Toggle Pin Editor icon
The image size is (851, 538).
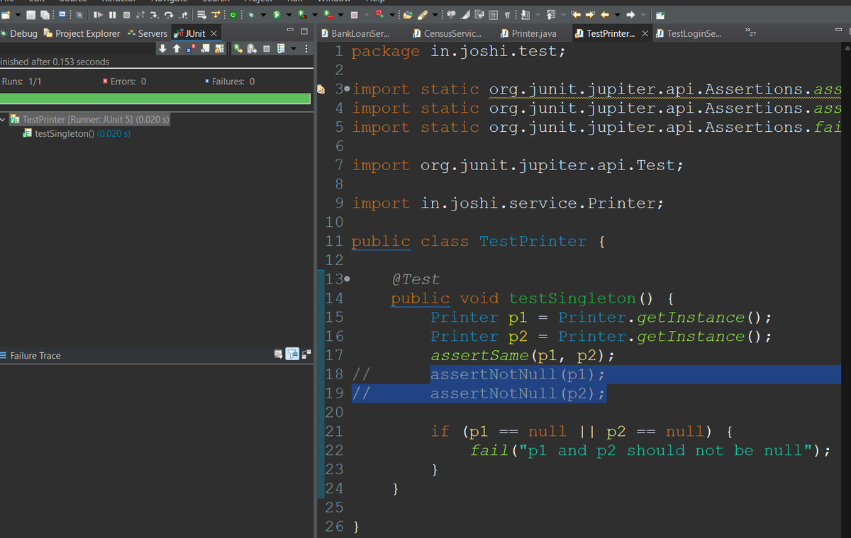click(660, 14)
